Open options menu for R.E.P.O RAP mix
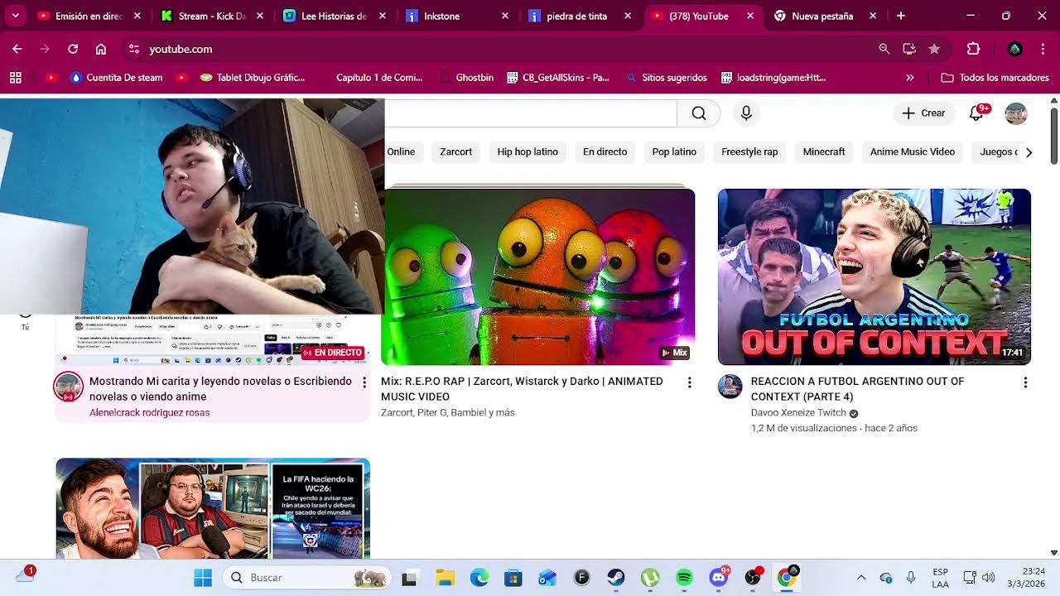 point(689,382)
